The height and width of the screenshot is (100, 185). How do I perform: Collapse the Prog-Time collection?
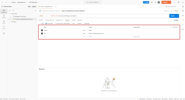[10, 14]
